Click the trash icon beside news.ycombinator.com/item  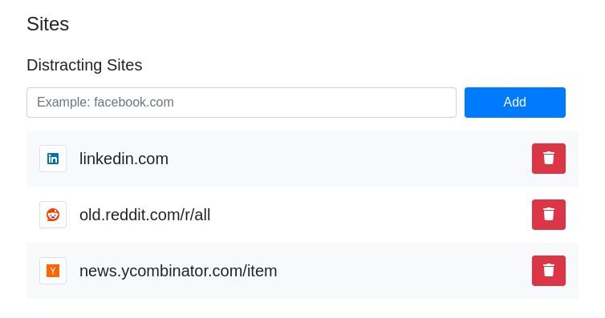click(x=548, y=271)
